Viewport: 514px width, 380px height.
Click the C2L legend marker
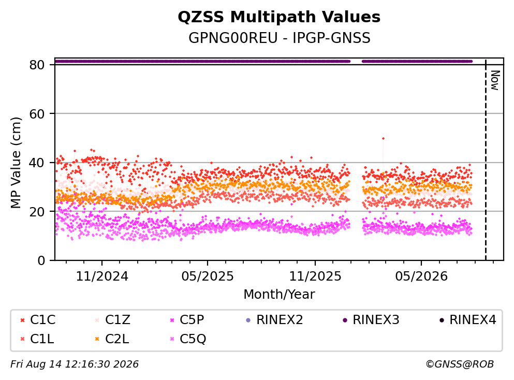point(97,339)
